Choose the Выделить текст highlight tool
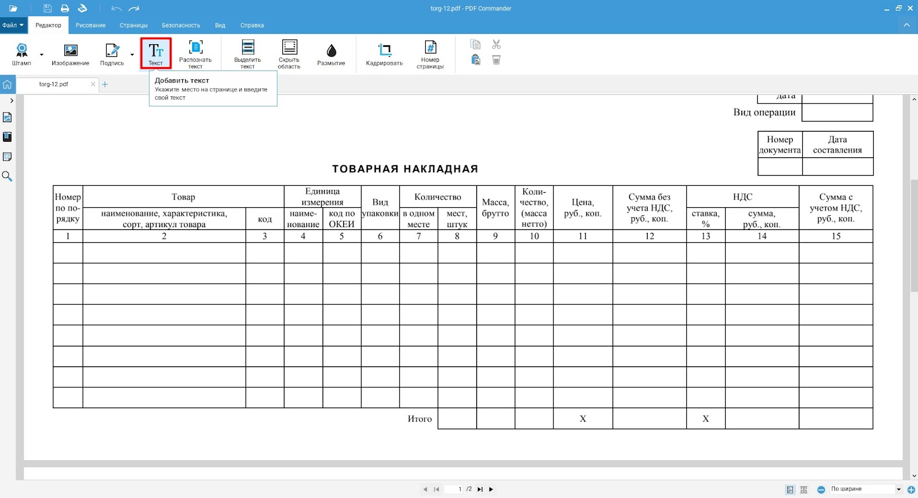The image size is (918, 498). tap(248, 55)
